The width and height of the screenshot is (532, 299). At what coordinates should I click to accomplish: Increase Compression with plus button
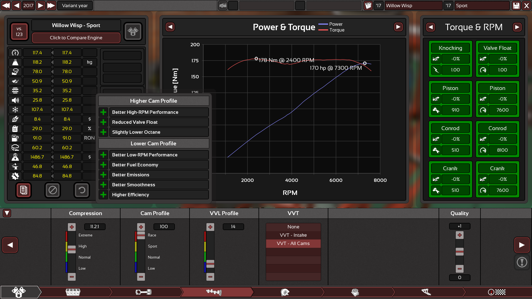72,227
